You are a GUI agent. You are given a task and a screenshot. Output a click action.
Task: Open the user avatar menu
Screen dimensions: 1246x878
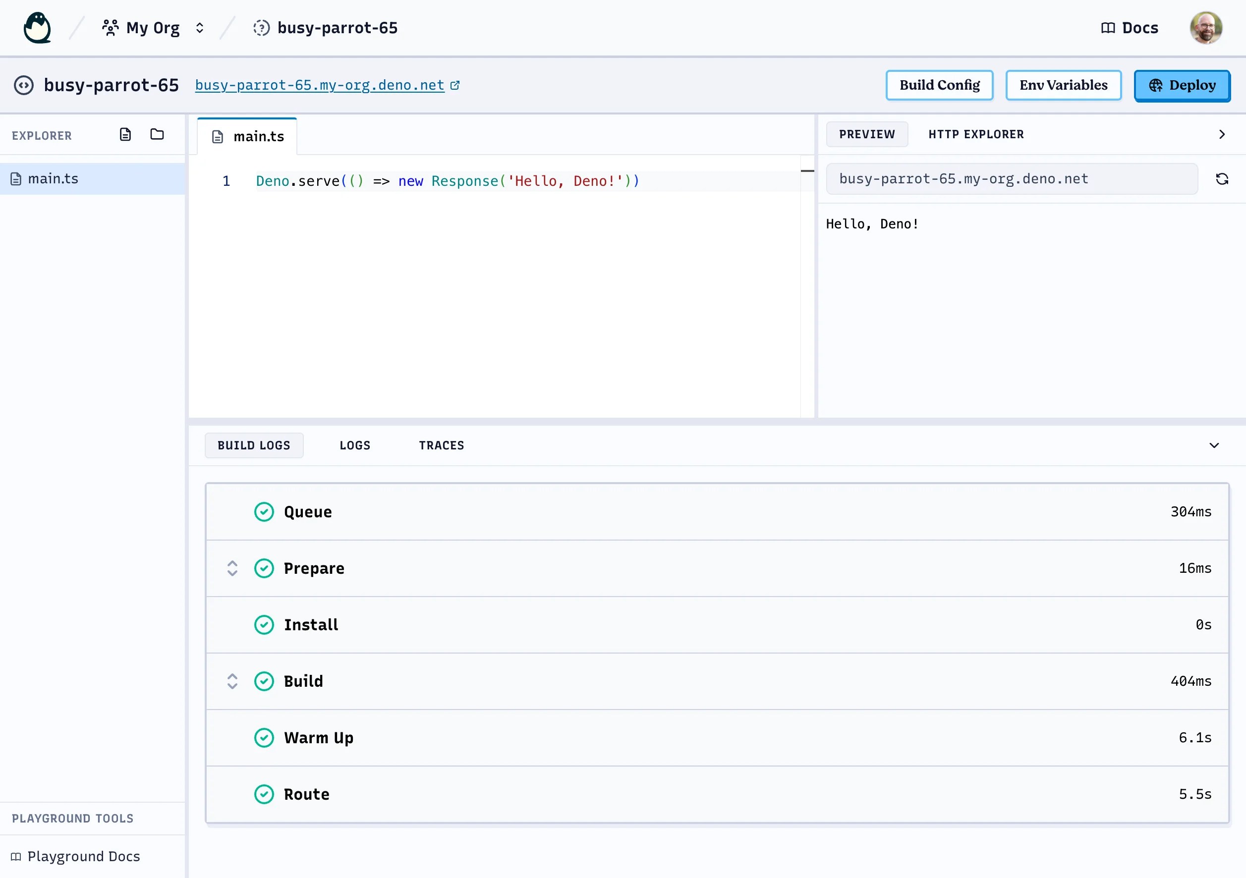click(1205, 28)
